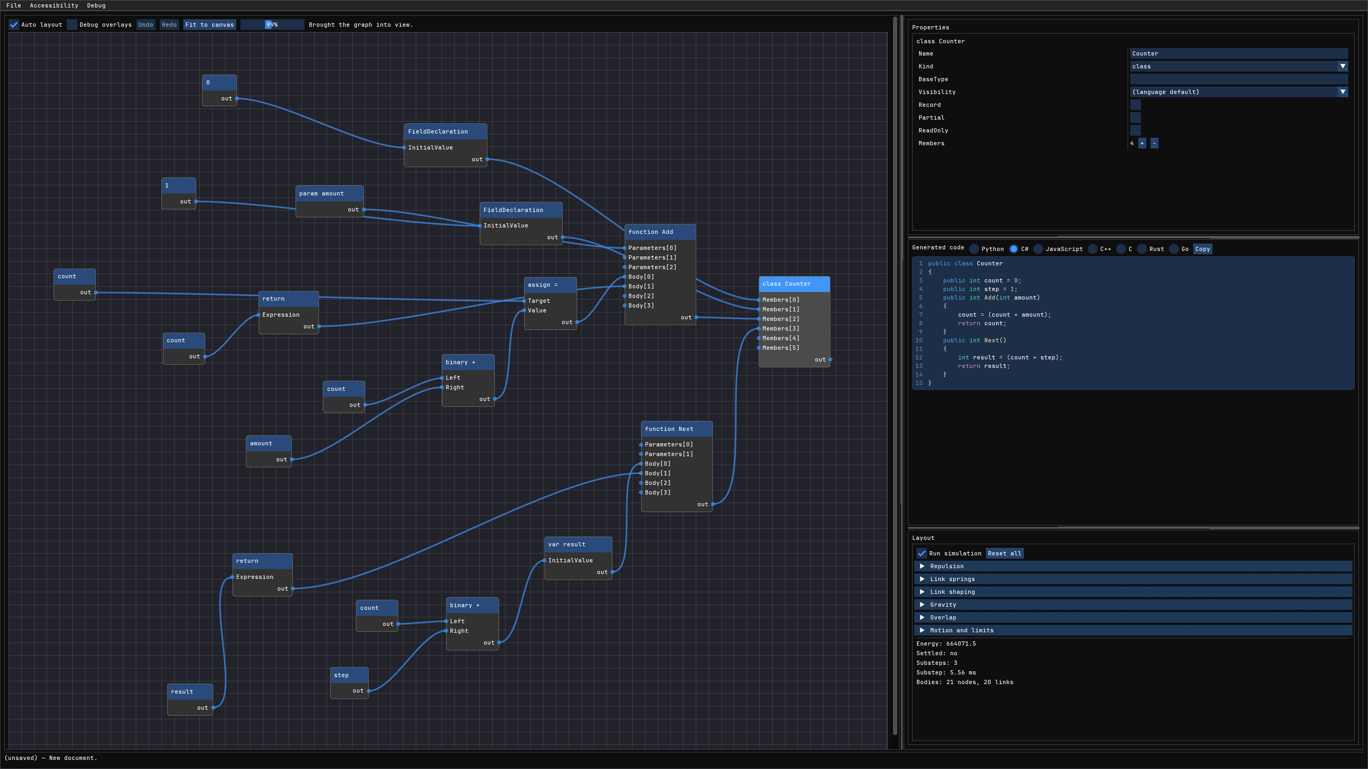Expand the Link shaping section

1133,592
